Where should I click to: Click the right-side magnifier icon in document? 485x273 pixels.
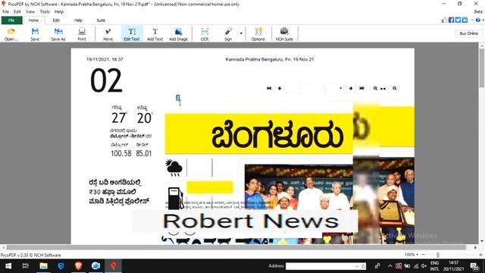(x=394, y=88)
